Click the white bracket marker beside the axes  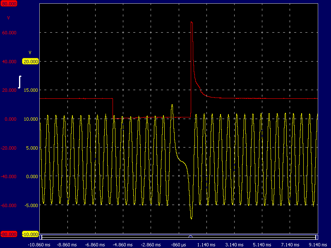19,82
